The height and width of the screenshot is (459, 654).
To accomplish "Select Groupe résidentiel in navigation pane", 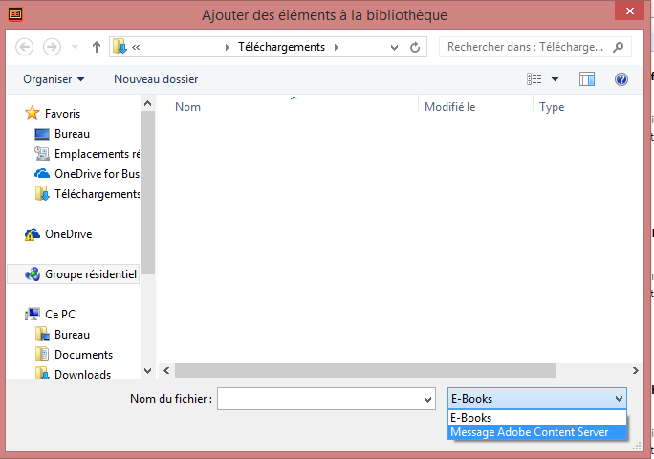I will (91, 274).
